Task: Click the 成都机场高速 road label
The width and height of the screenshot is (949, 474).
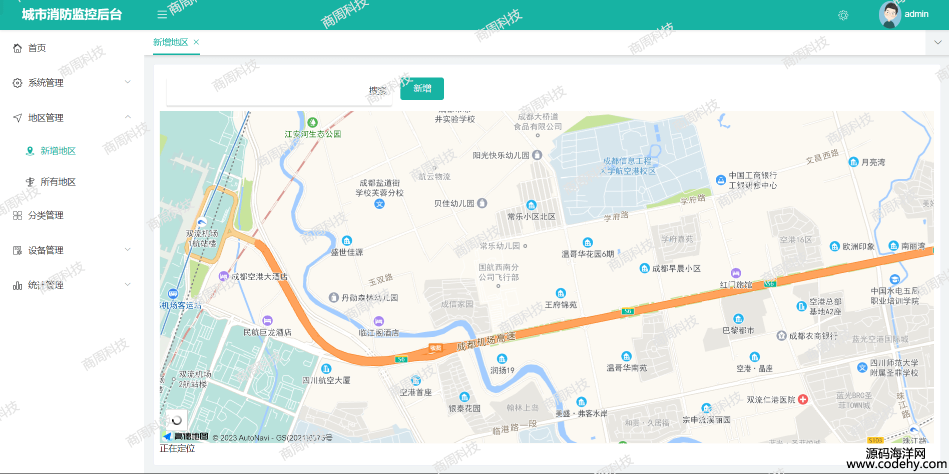Action: (486, 341)
